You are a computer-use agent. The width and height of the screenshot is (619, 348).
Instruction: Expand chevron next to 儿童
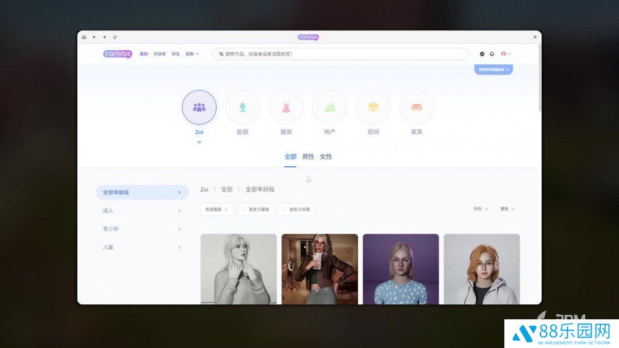coord(179,247)
